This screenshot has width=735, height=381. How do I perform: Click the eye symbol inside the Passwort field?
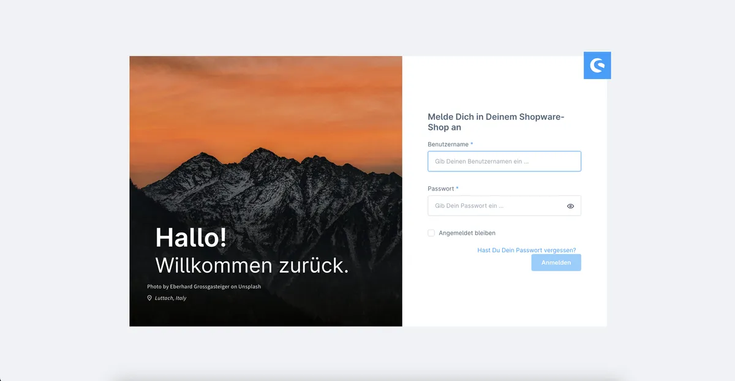tap(570, 206)
